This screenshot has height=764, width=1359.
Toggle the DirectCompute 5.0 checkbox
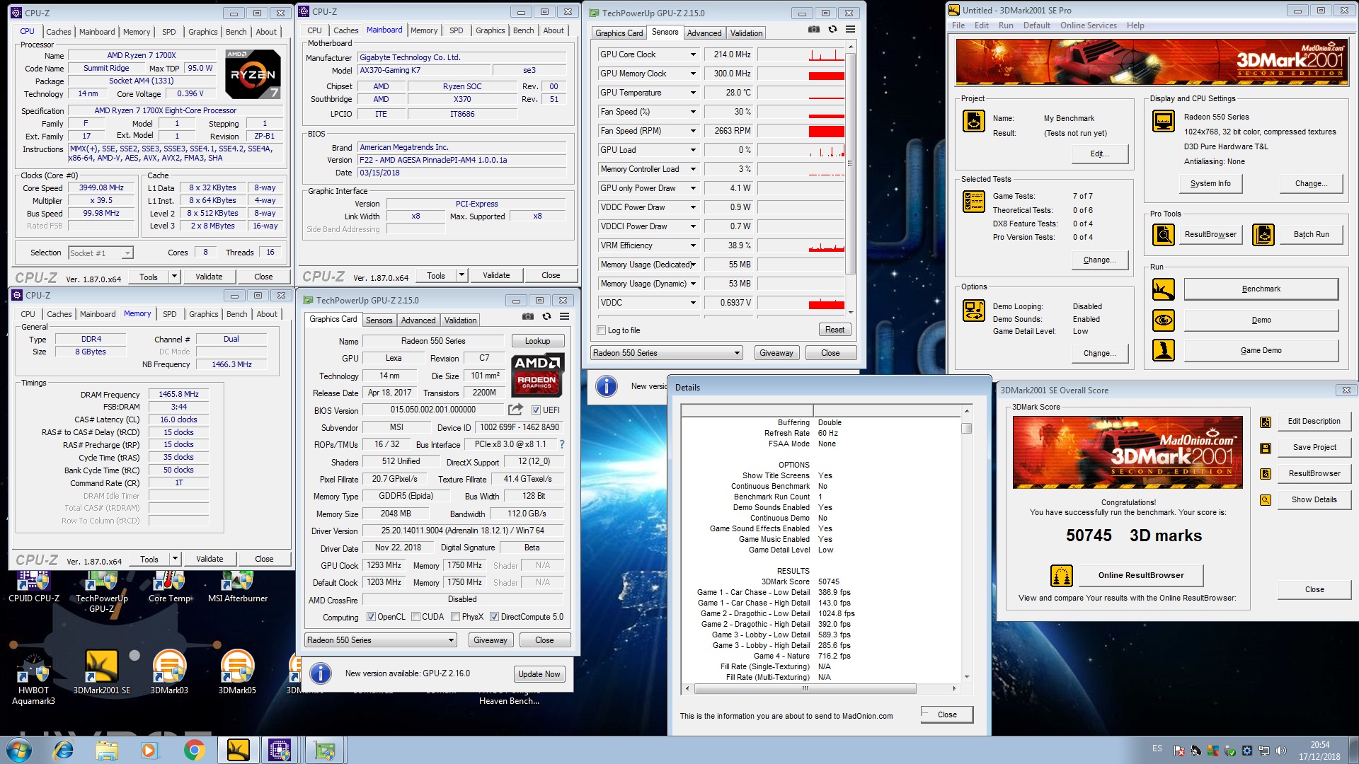(494, 617)
